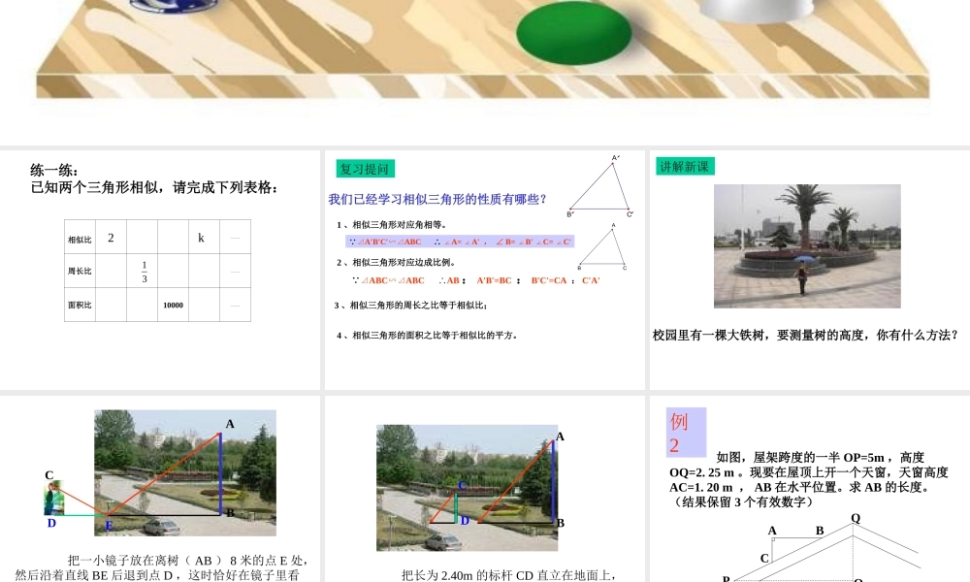The height and width of the screenshot is (582, 970).
Task: Select the table cell showing fraction 1/3
Action: coord(143,271)
